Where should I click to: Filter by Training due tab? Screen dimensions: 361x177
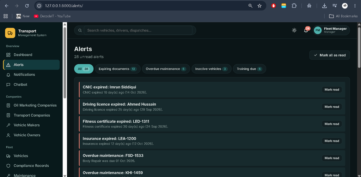(x=250, y=69)
